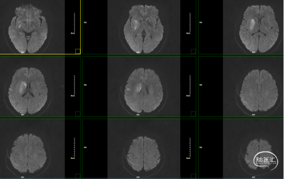
Task: Click the scale ruler of the top-middle pane
Action: [189, 24]
